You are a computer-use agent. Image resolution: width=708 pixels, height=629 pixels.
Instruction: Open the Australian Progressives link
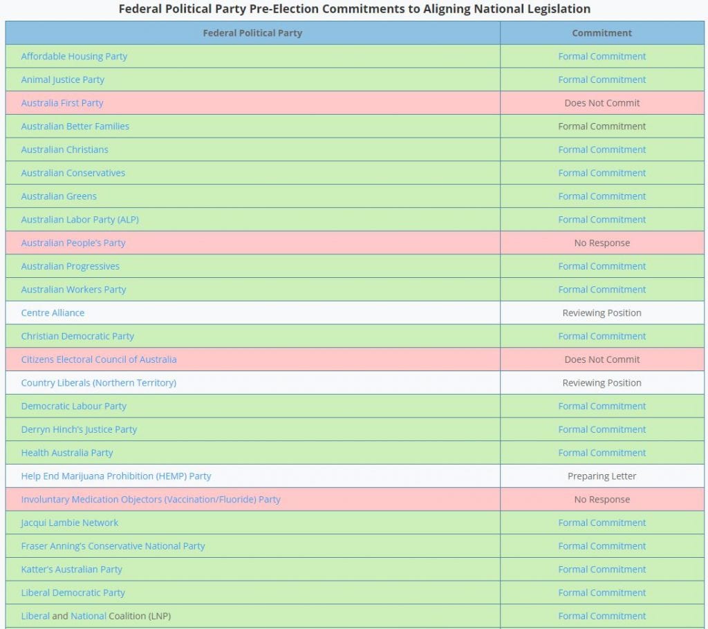coord(71,266)
